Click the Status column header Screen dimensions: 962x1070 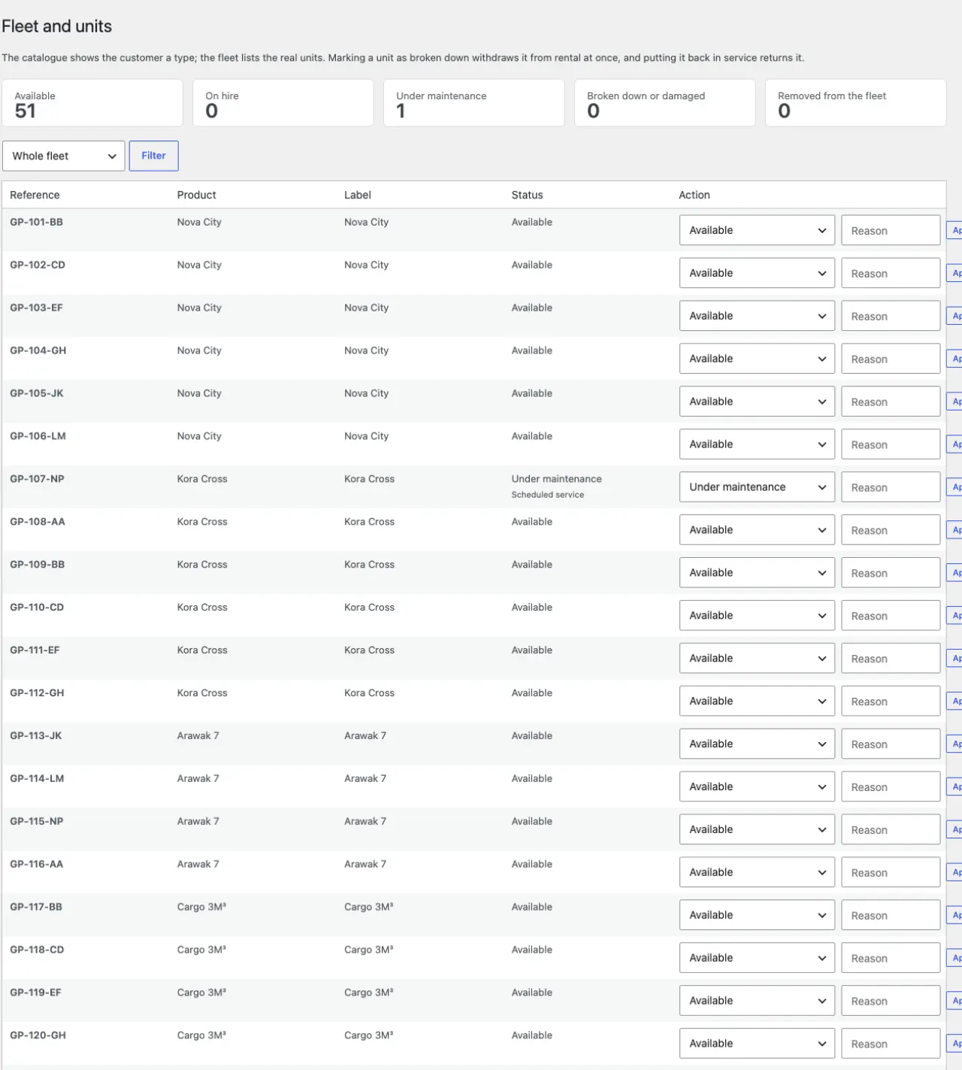point(527,195)
